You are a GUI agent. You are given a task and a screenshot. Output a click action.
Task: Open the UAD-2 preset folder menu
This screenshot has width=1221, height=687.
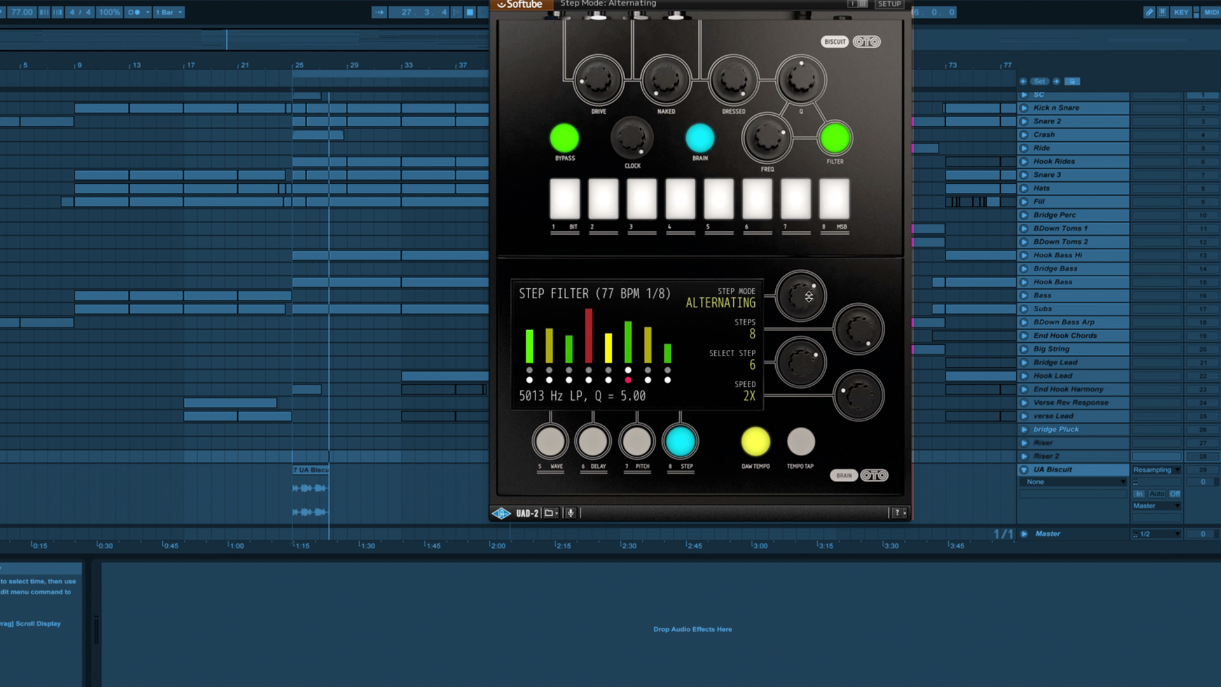pyautogui.click(x=551, y=513)
